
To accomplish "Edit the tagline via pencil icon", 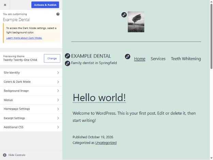I will pos(67,63).
